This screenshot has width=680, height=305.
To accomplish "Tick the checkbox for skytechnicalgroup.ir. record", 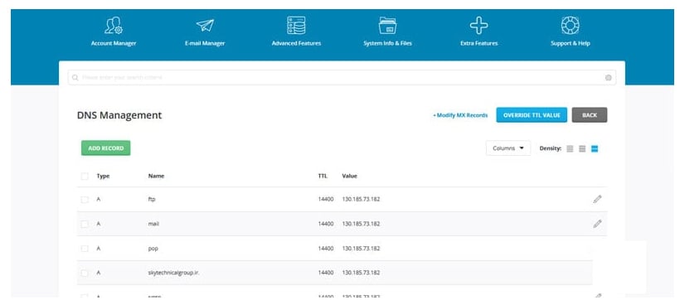I will coord(85,273).
